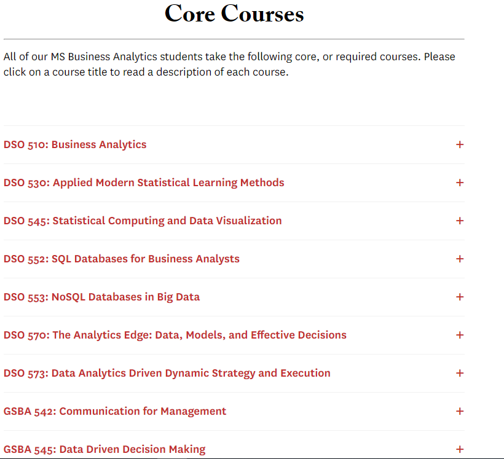Click the plus icon for DSO 552
Viewport: 504px width, 459px height.
[x=460, y=259]
